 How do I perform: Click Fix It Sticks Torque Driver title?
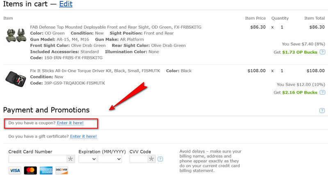[96, 71]
